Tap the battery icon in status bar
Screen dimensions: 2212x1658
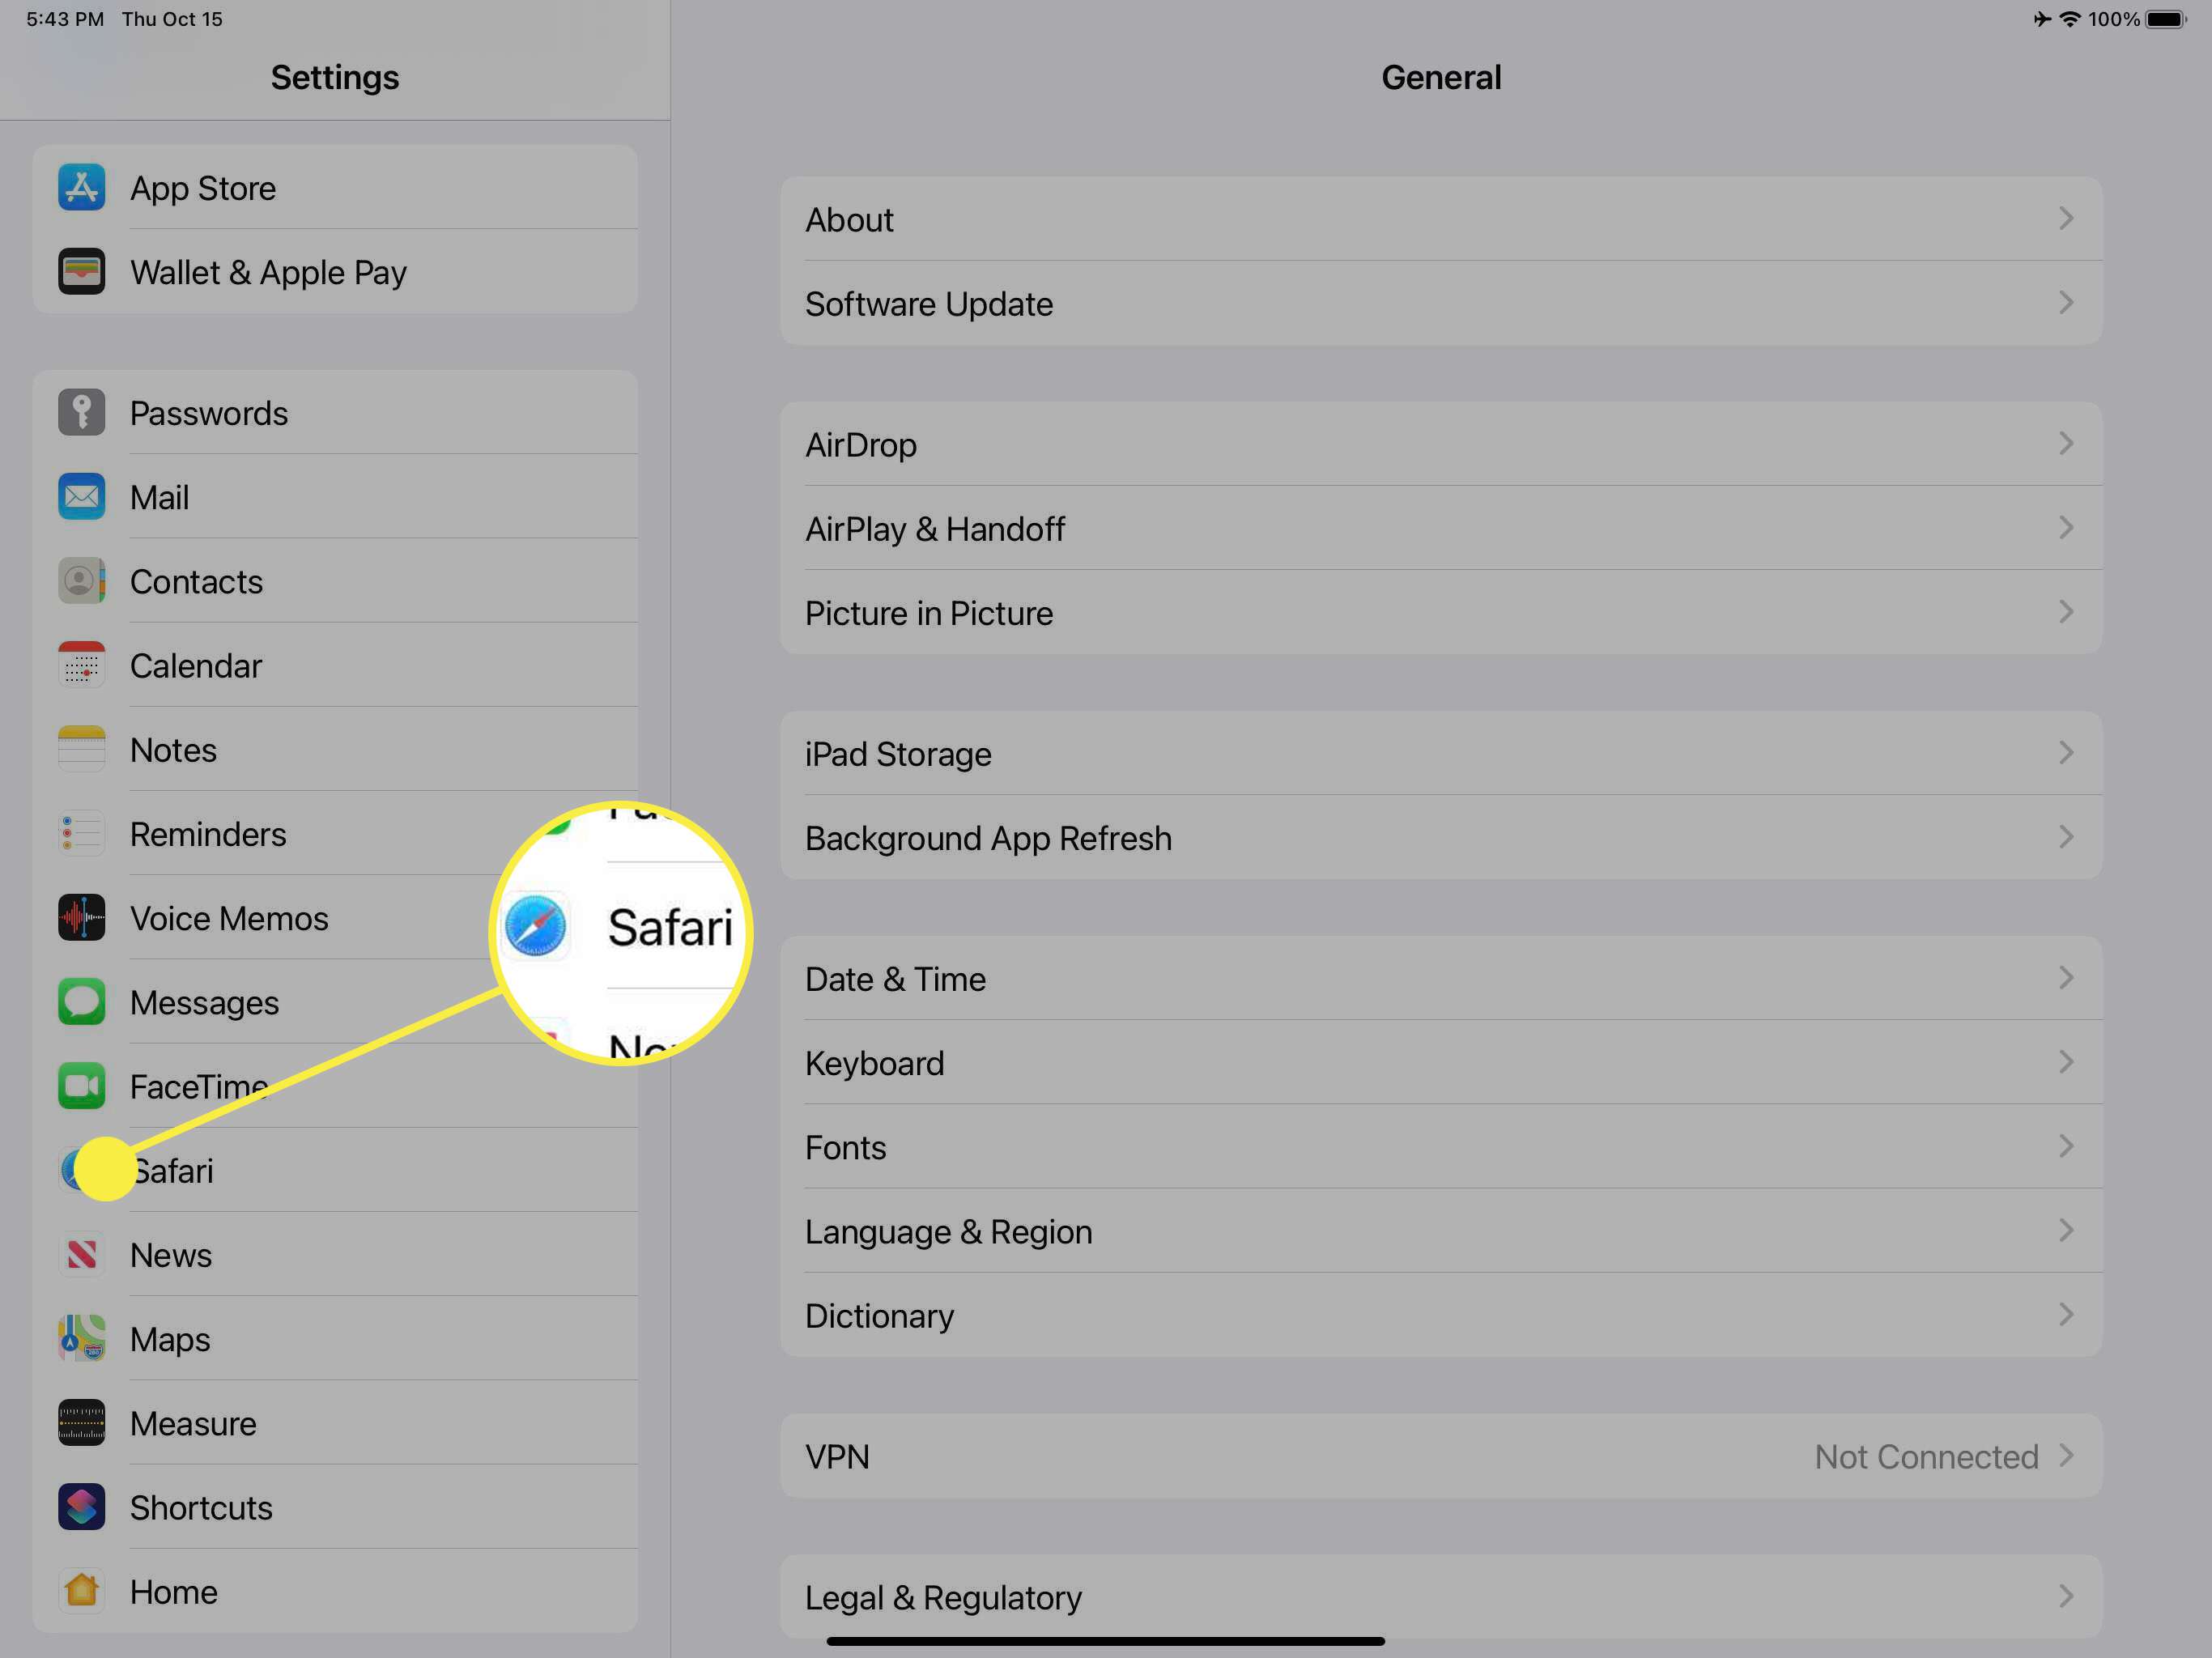(x=2167, y=19)
